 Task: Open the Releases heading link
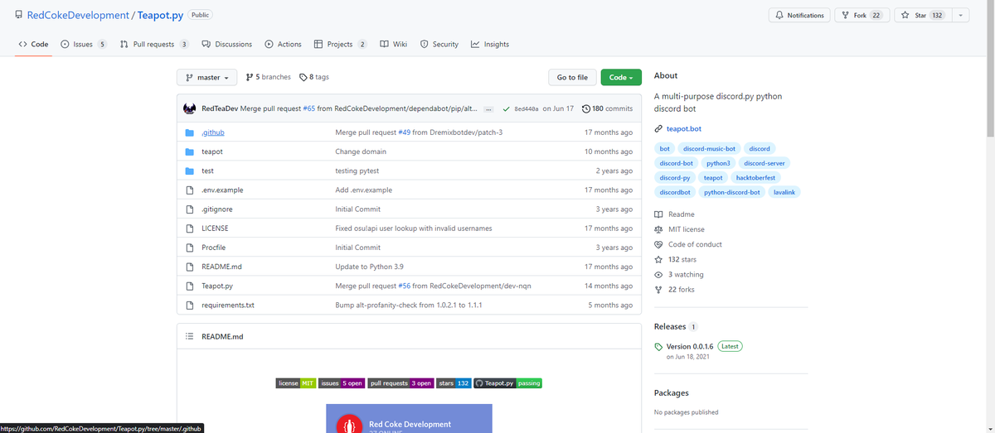point(670,326)
